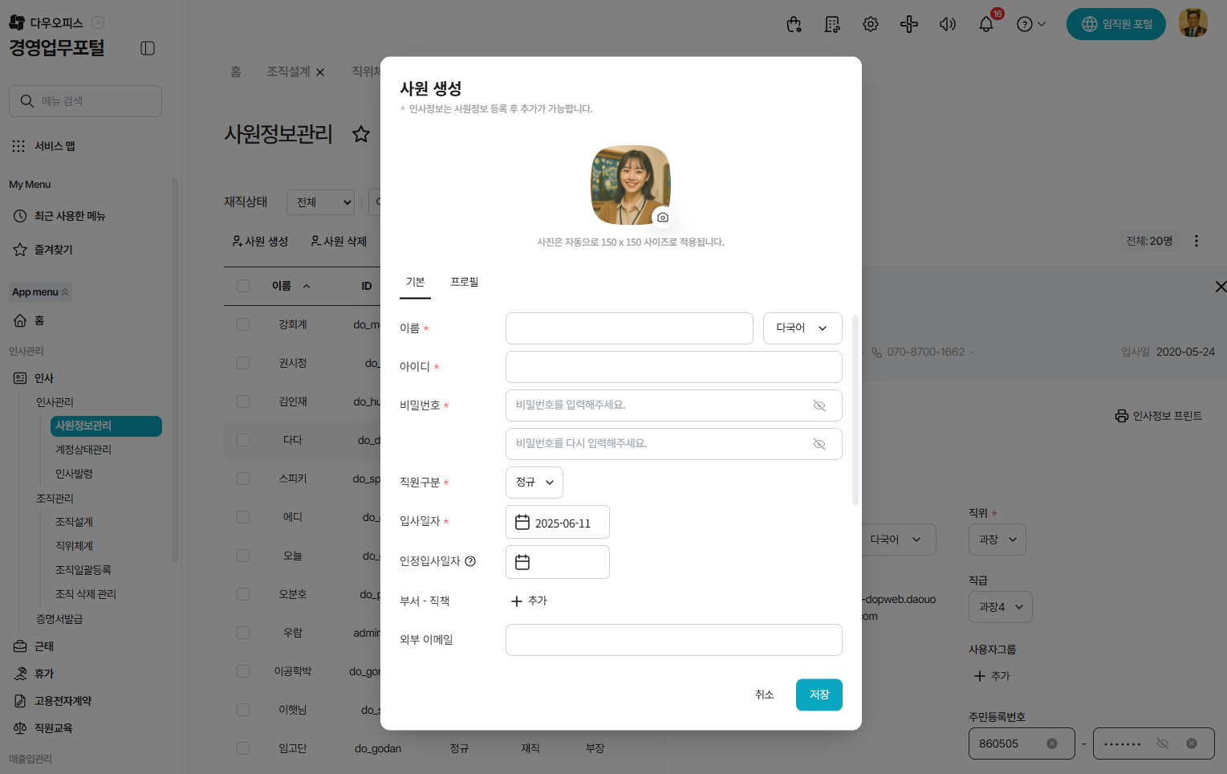Open the 재직상태 전체 dropdown
The image size is (1227, 774).
pyautogui.click(x=320, y=202)
